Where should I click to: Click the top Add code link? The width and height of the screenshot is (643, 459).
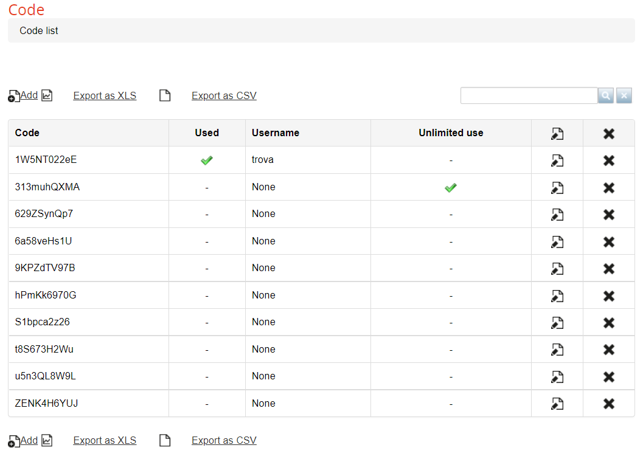29,95
